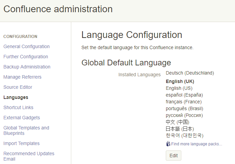Click the English (UK) language entry
The image size is (235, 164).
click(180, 81)
